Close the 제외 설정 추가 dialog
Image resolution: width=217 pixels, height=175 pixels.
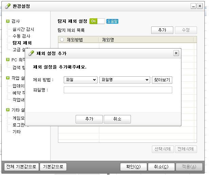click(x=176, y=53)
